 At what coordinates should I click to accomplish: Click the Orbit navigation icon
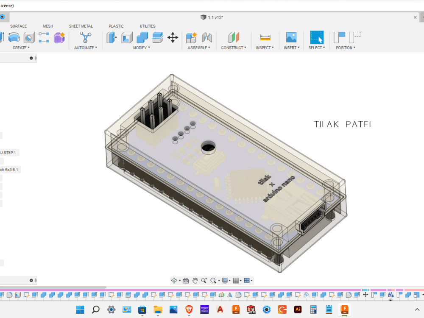(x=174, y=280)
